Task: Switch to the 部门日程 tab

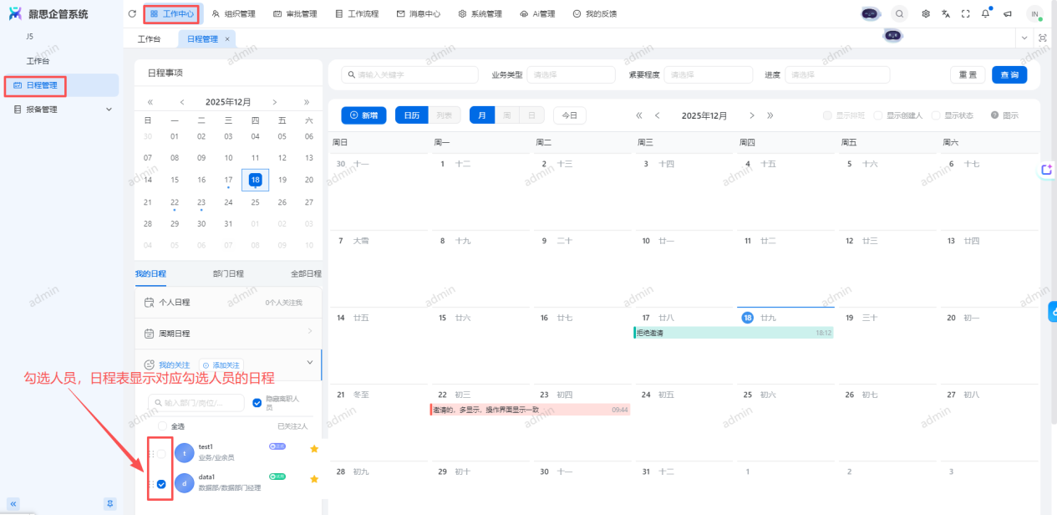Action: [228, 273]
